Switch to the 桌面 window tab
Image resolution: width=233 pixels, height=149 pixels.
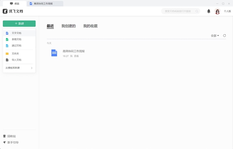coord(15,3)
